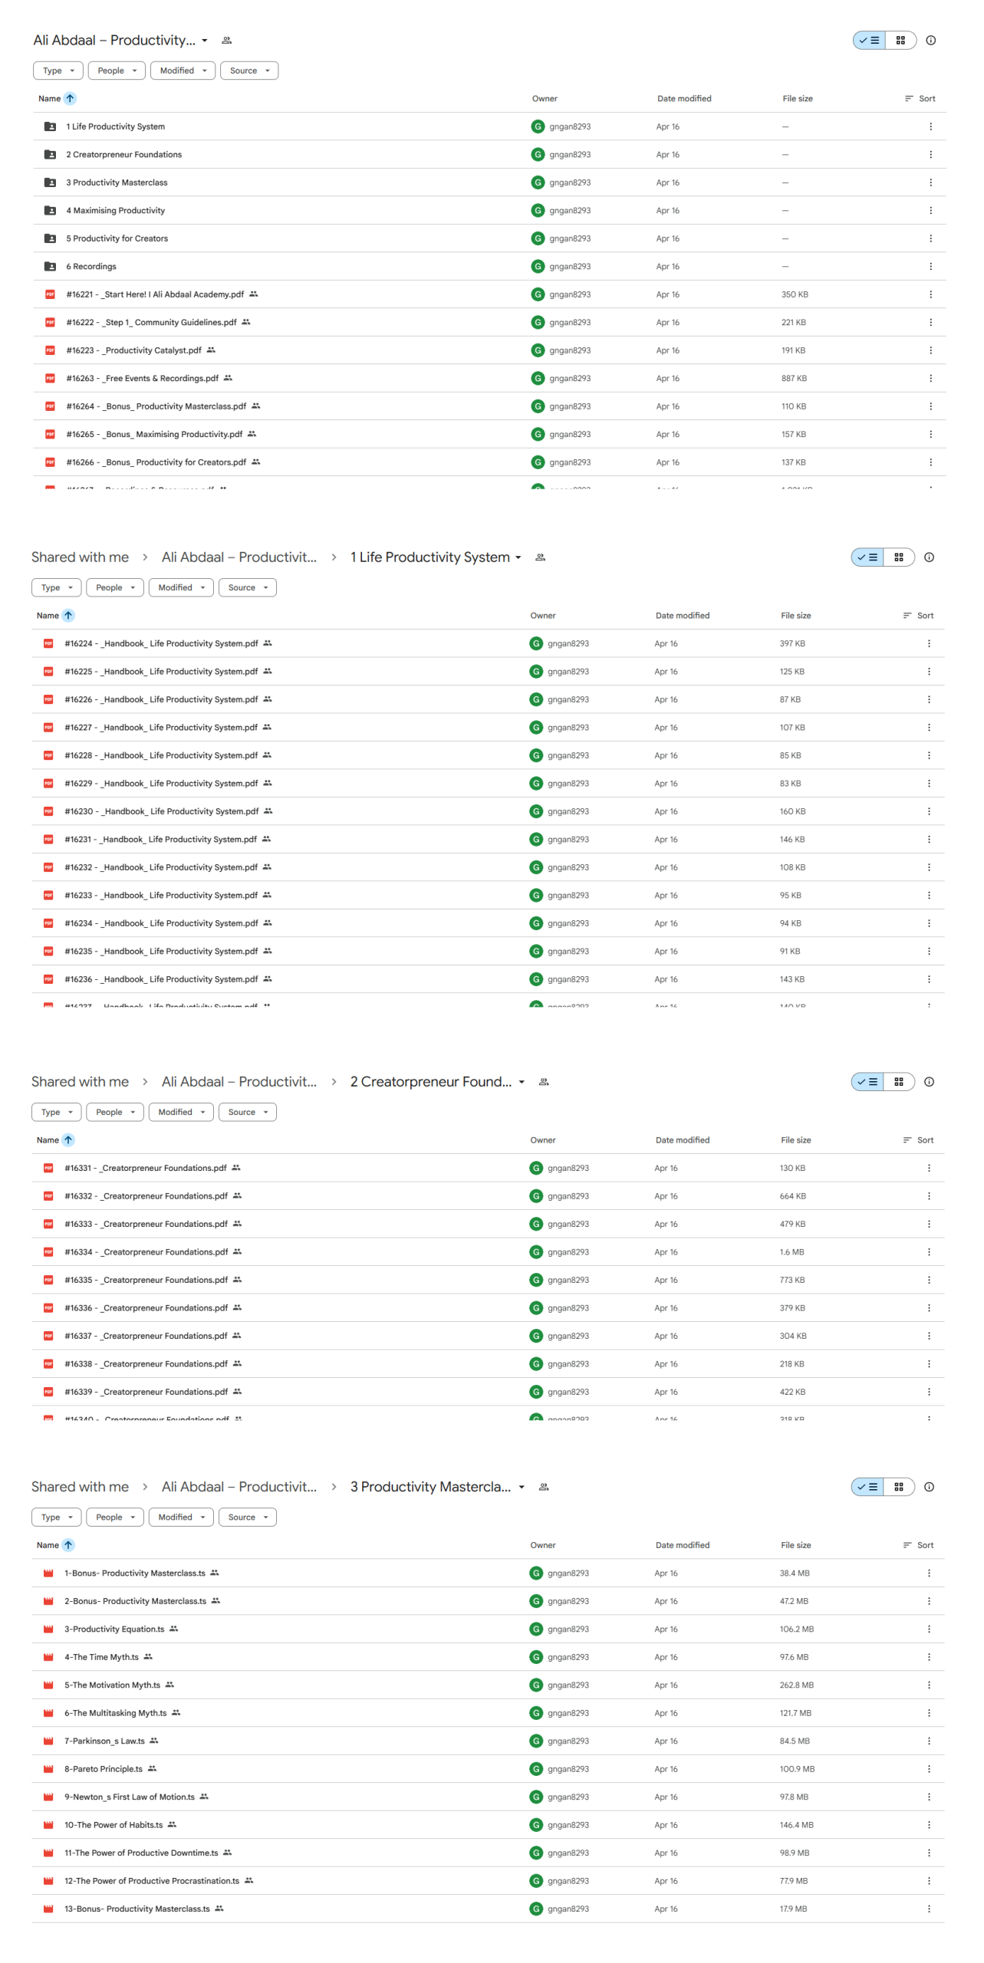Open Modified filter in Productivity Masterclass section
This screenshot has height=1963, width=984.
(181, 1515)
